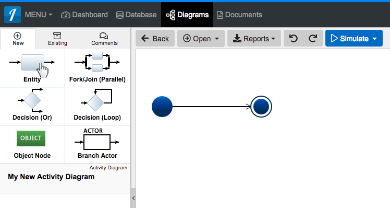Click the undo arrow icon
The image size is (390, 208).
(x=294, y=38)
